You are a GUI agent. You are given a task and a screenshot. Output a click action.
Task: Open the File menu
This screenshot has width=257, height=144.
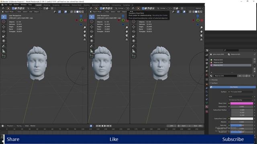tap(6, 5)
